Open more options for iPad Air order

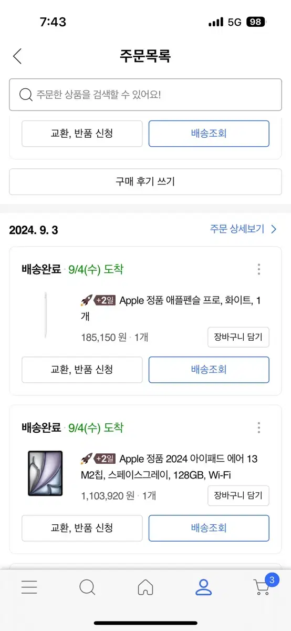tap(259, 428)
